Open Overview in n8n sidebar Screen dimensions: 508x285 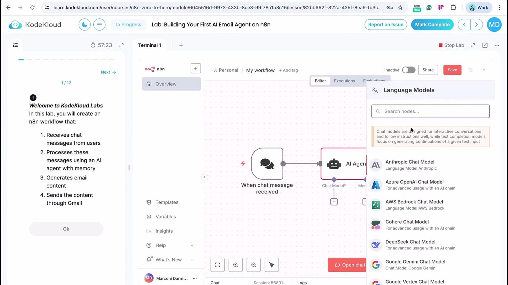coord(171,84)
